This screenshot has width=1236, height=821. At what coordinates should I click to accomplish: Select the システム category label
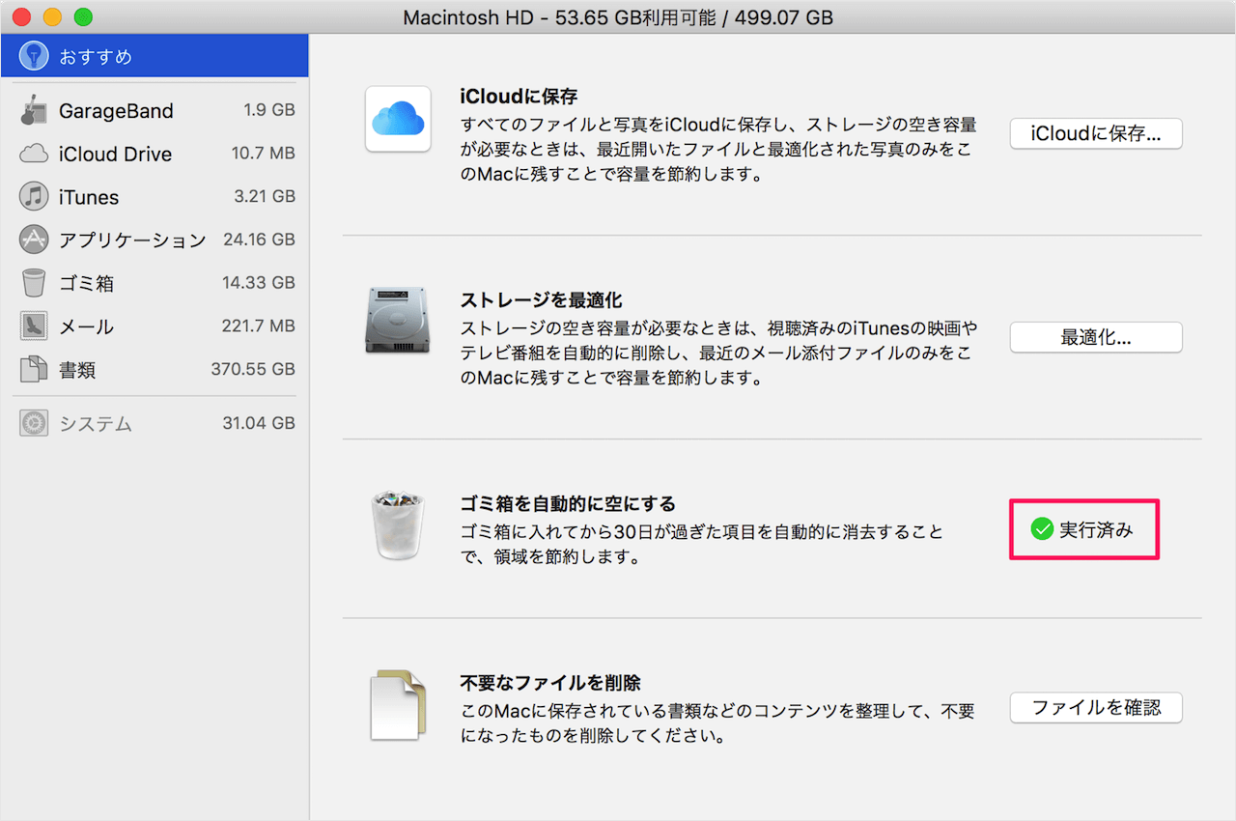(96, 424)
